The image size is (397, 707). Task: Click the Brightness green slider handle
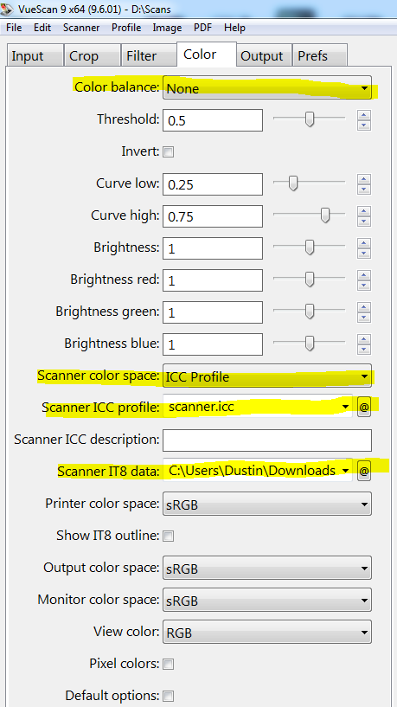310,312
